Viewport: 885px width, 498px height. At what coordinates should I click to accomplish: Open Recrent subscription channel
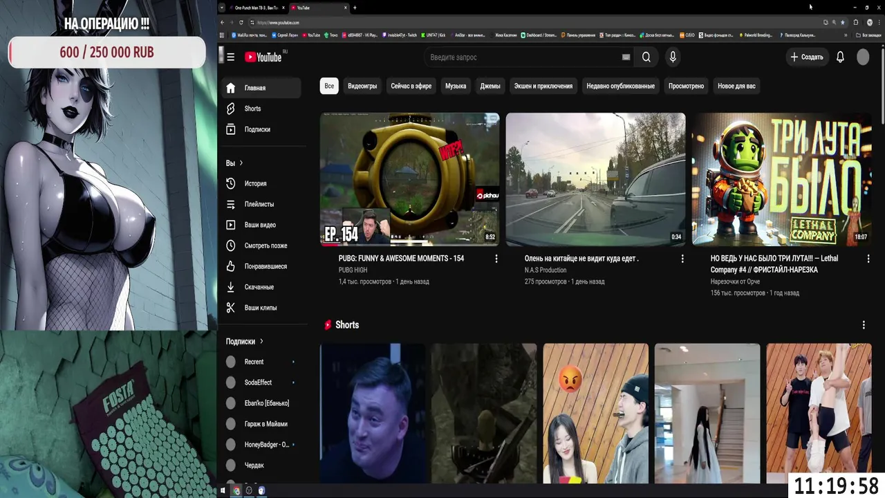261,362
